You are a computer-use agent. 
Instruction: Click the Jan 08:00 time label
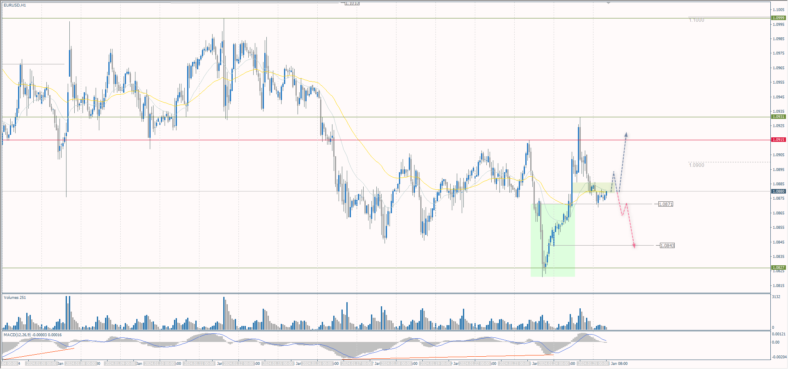(619, 364)
